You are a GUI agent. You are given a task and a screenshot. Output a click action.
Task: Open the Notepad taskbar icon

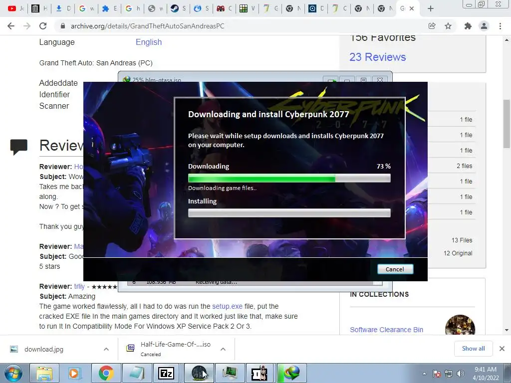point(136,373)
